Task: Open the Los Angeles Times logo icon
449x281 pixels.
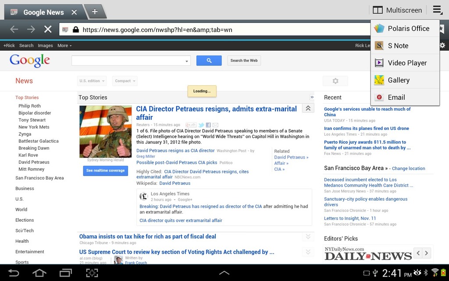Action: [143, 196]
